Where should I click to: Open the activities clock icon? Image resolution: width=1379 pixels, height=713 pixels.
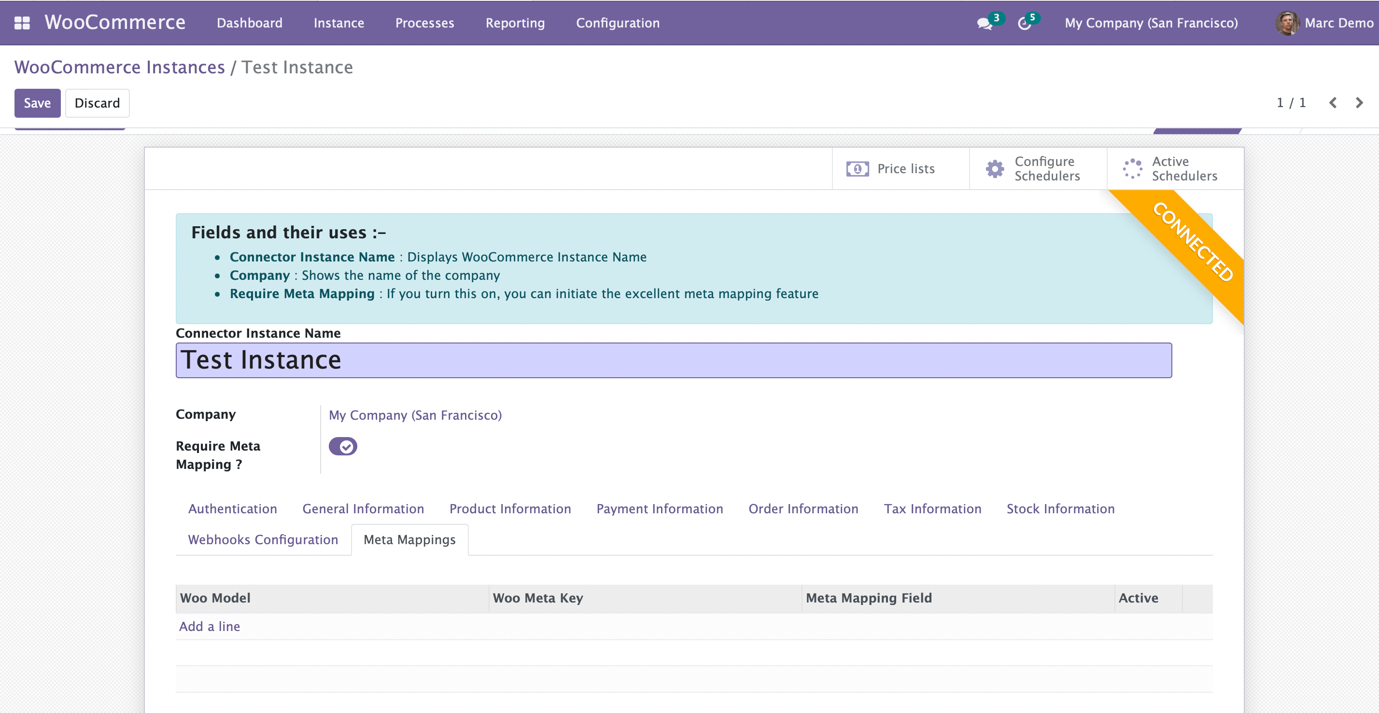click(x=1024, y=24)
